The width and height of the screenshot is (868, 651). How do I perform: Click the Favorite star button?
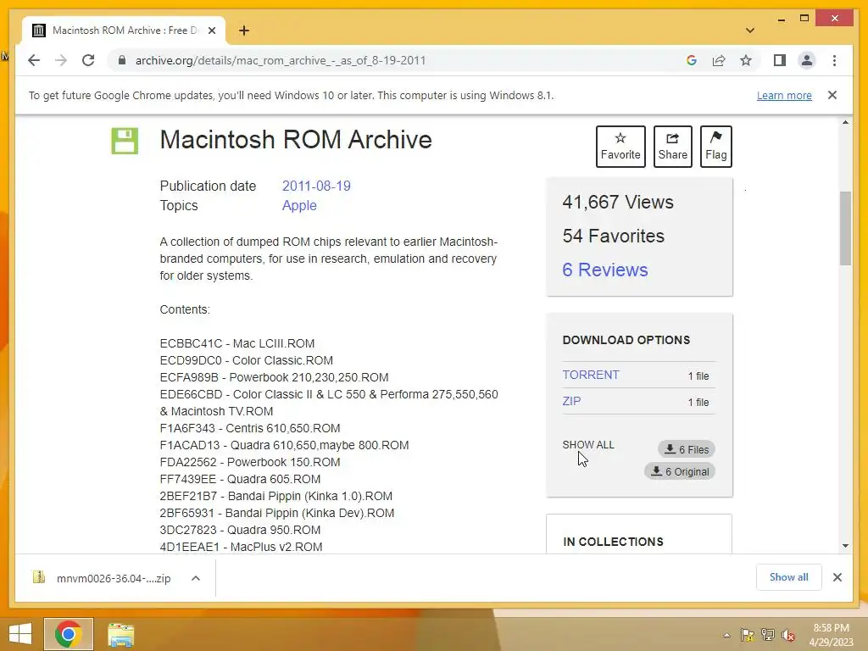click(620, 147)
